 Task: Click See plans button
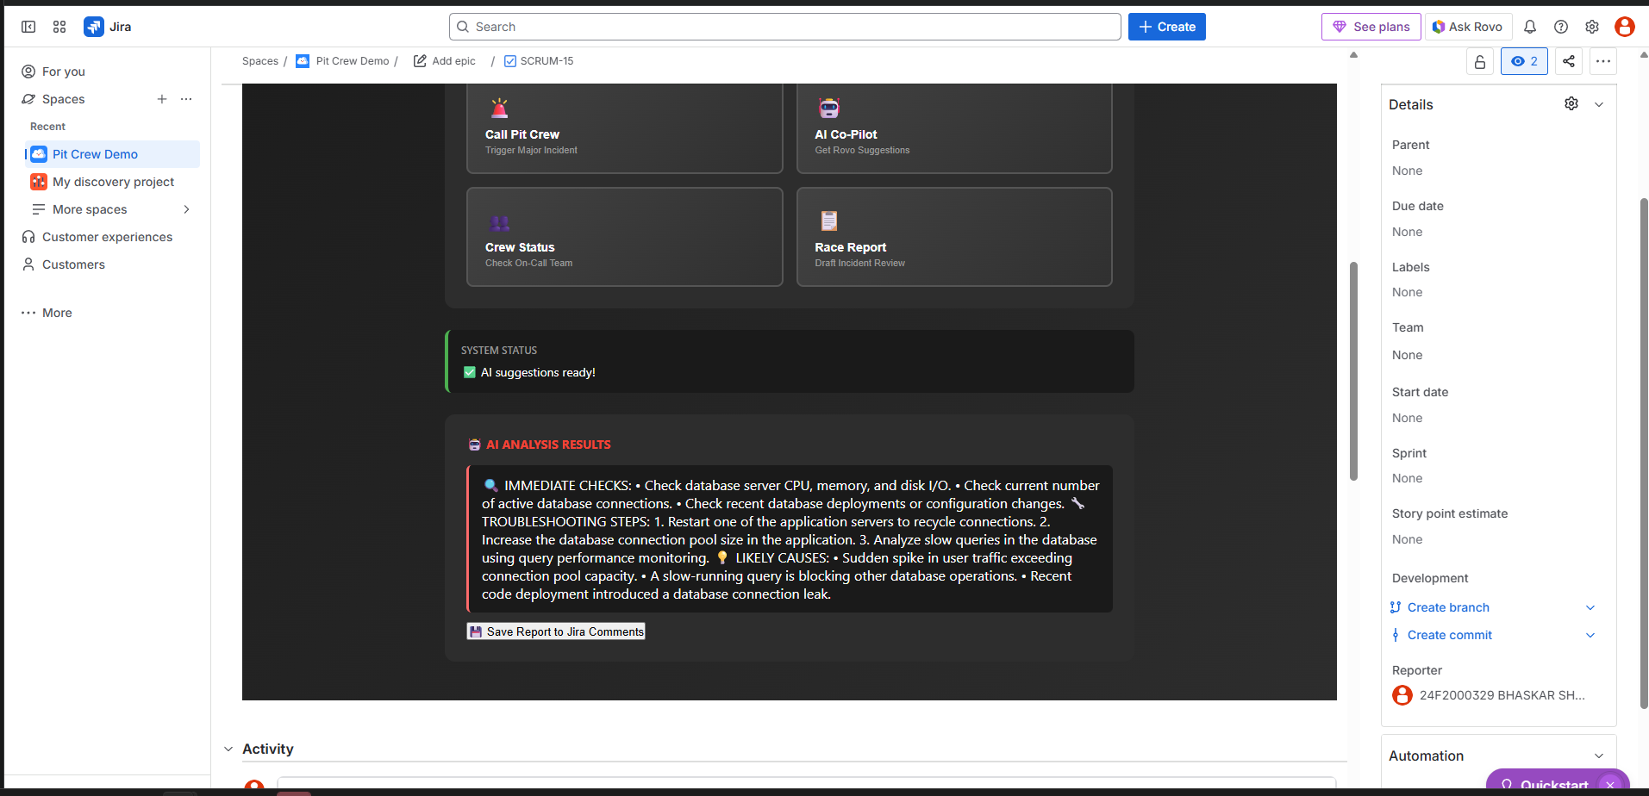[x=1371, y=27]
